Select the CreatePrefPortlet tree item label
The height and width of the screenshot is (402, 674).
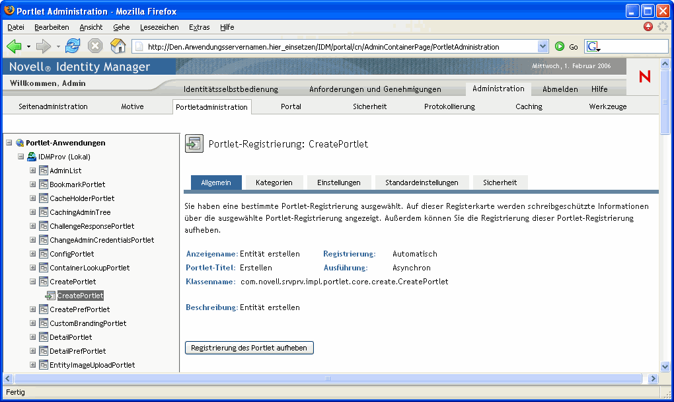click(79, 309)
